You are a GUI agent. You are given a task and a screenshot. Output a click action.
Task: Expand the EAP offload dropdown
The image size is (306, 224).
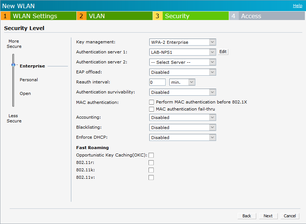click(x=182, y=72)
